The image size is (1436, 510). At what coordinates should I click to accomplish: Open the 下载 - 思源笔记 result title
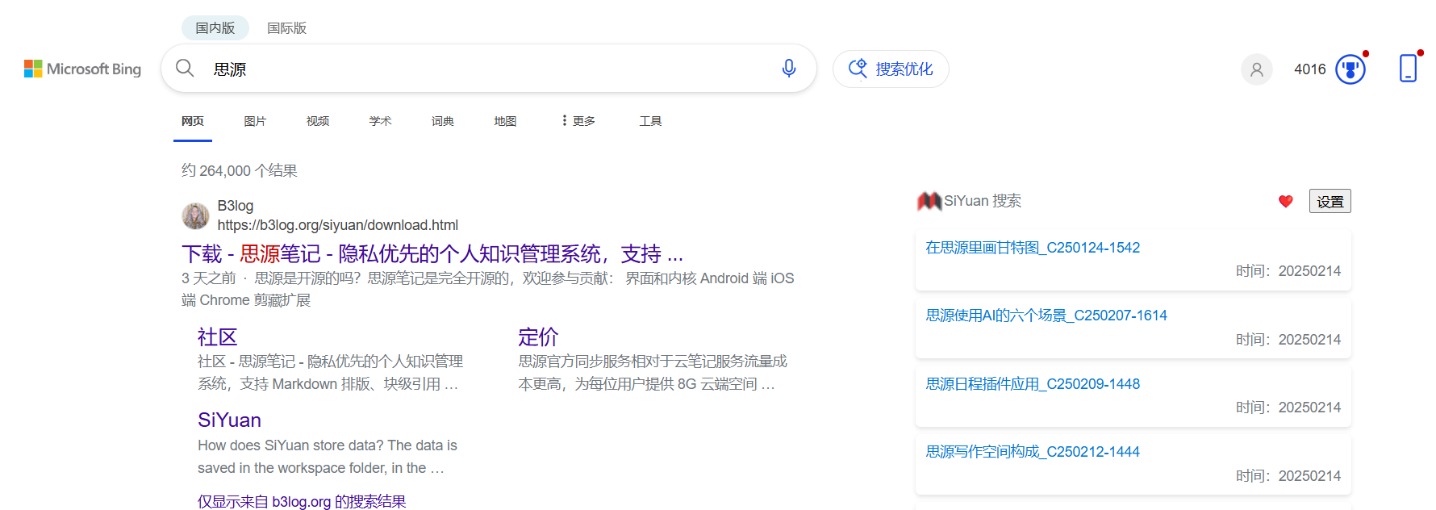(x=432, y=254)
